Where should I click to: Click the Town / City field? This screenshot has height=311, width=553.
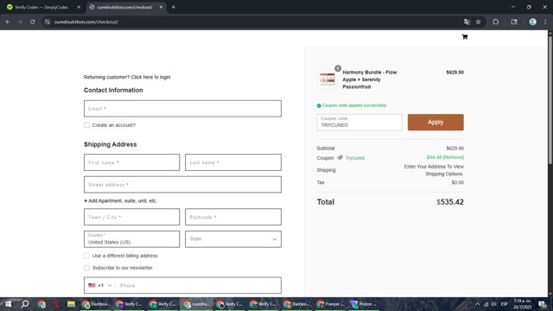point(131,217)
